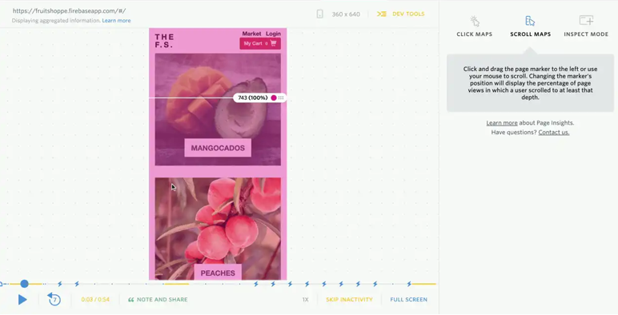618x315 pixels.
Task: Click THE F.S. site logo
Action: point(164,41)
